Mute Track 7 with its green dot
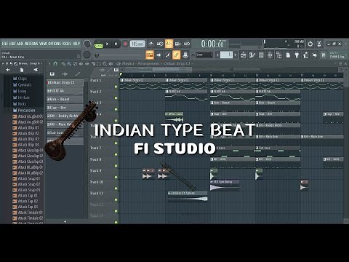 (116, 154)
